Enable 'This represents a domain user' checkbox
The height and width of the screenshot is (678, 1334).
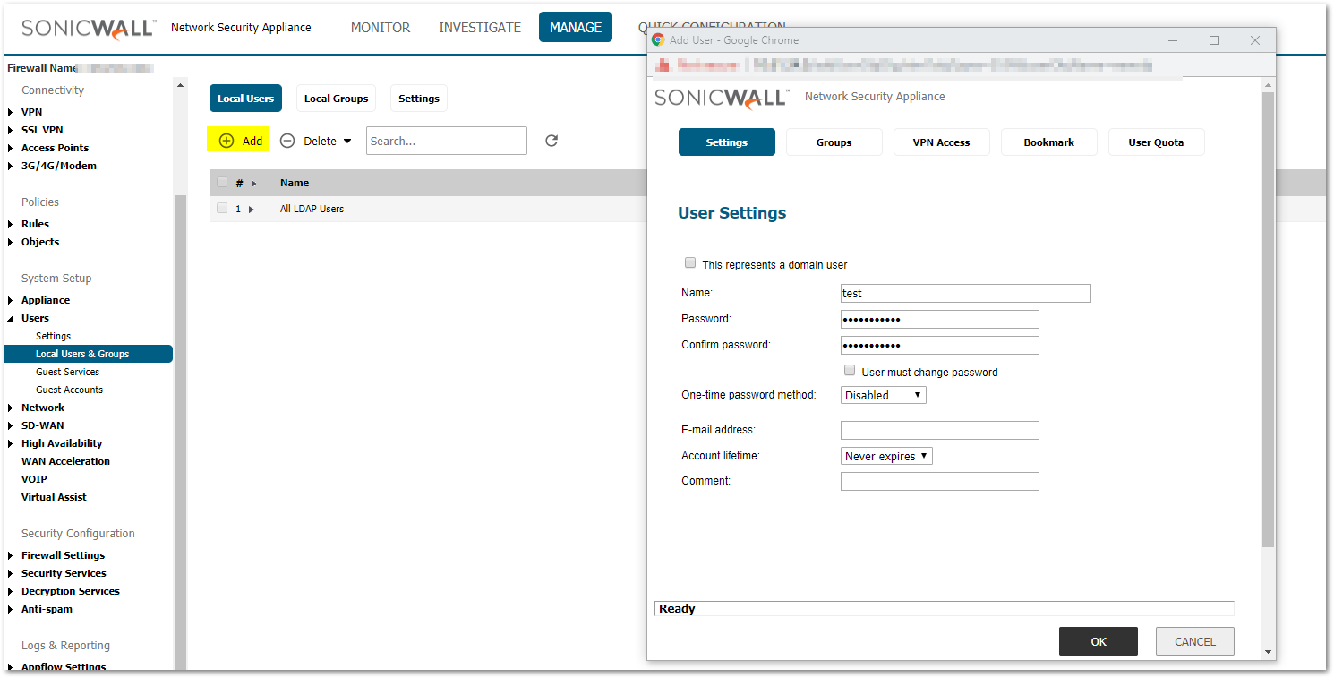click(690, 263)
